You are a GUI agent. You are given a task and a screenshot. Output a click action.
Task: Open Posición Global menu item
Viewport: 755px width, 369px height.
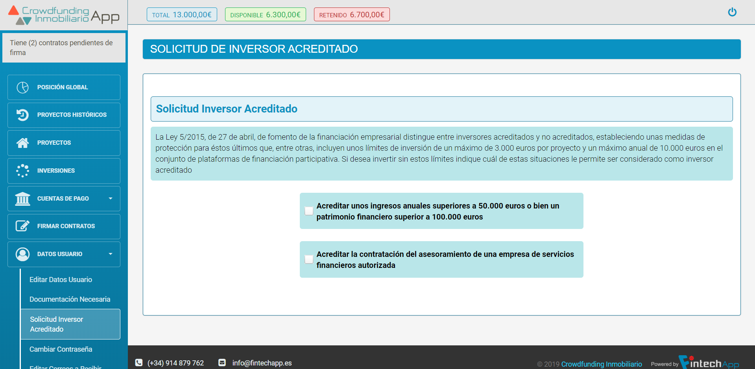point(64,87)
